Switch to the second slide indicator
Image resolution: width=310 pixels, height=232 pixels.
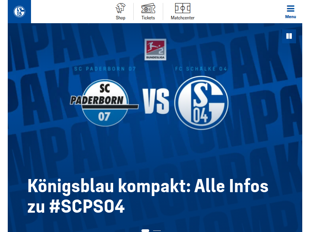(x=157, y=230)
